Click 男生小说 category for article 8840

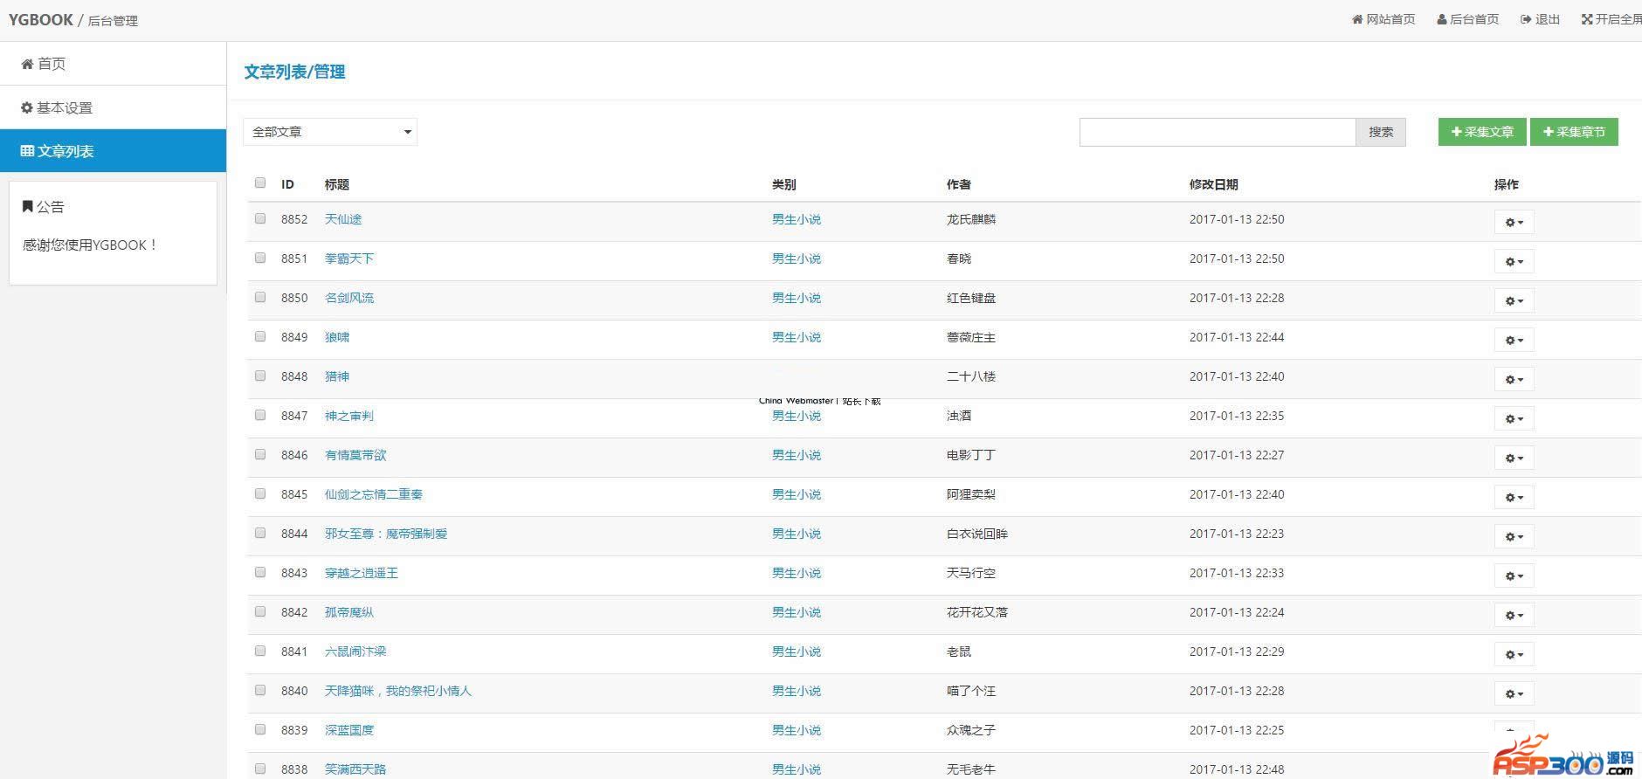pos(797,691)
